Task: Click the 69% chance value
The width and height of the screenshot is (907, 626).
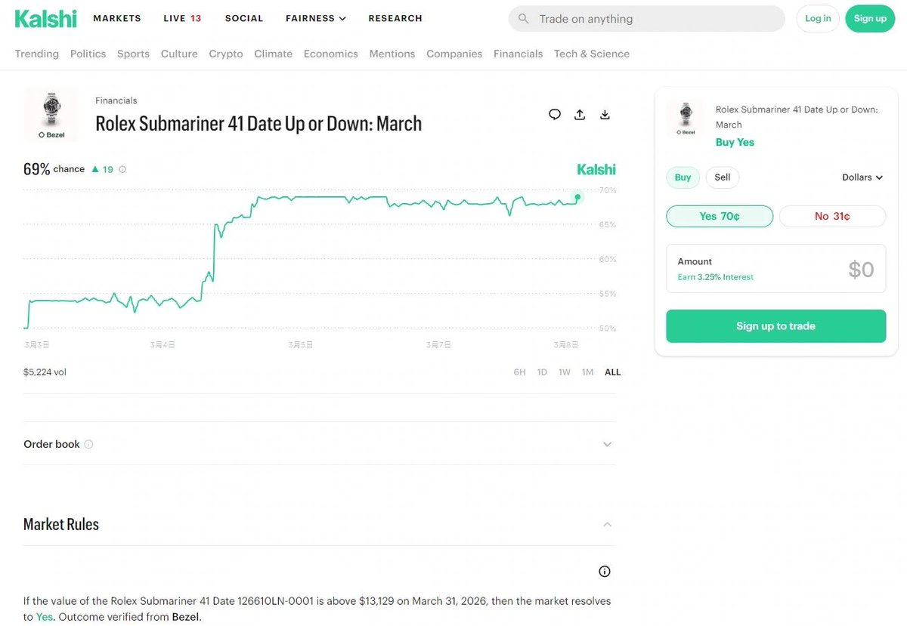Action: point(54,169)
